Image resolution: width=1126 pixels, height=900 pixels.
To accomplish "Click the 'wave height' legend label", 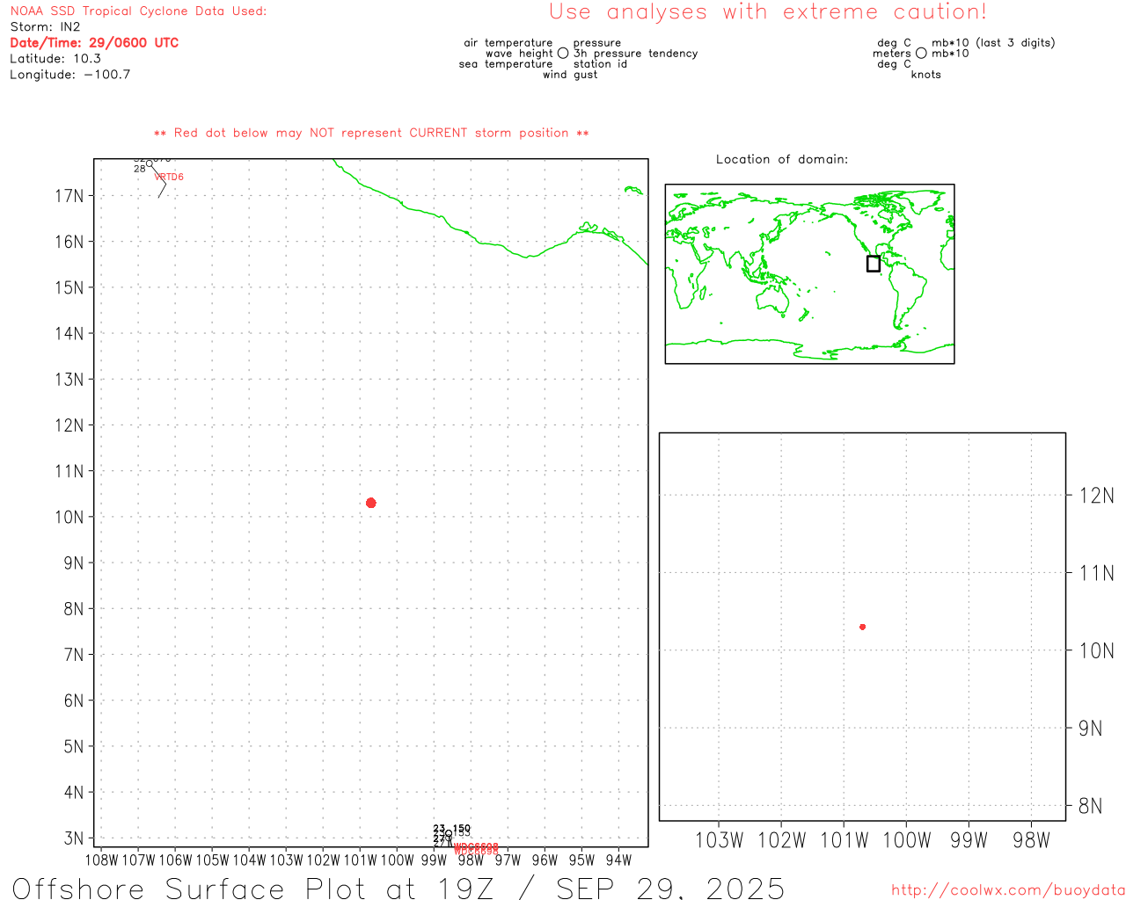I will tap(519, 54).
